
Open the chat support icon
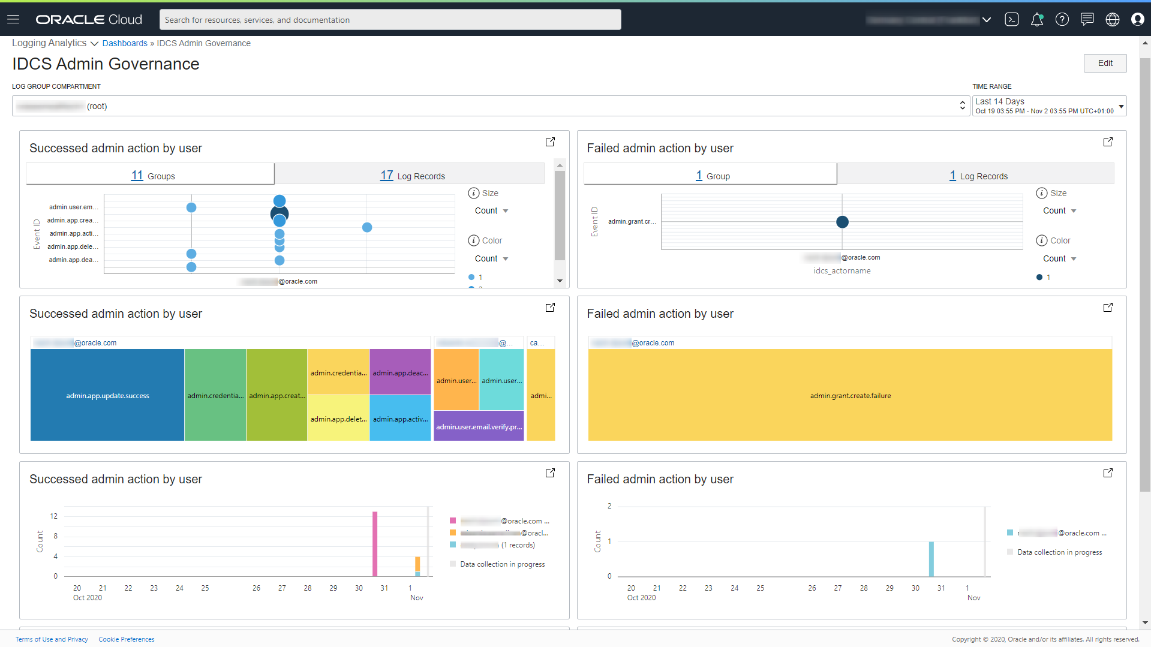point(1087,19)
